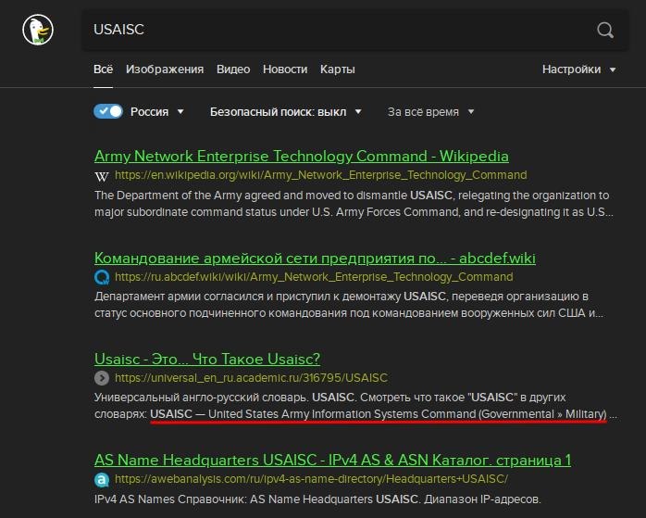Image resolution: width=646 pixels, height=518 pixels.
Task: Open AS Name Headquarters USAISC result
Action: pos(333,460)
